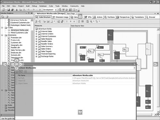Click the alphabetical sort icon in Properties

[x=21, y=72]
